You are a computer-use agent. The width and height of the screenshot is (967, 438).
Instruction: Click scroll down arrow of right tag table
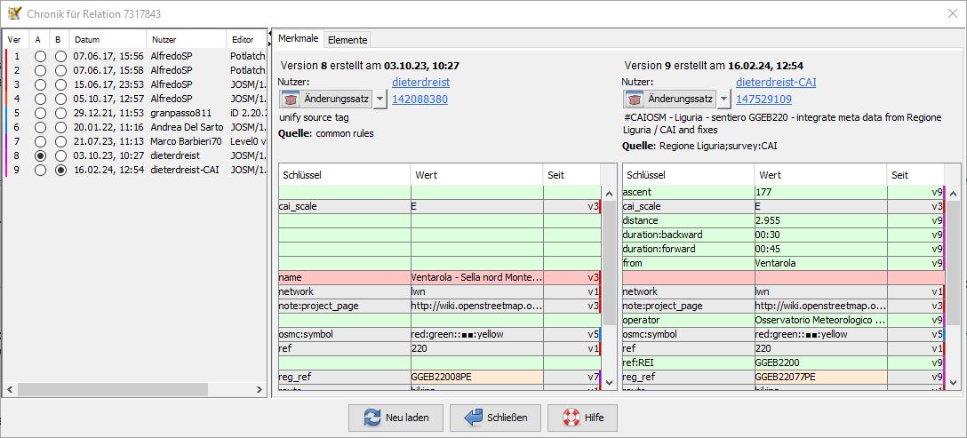coord(954,381)
